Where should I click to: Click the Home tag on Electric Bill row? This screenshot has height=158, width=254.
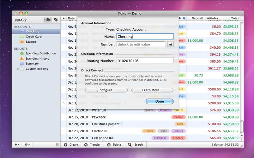[163, 131]
